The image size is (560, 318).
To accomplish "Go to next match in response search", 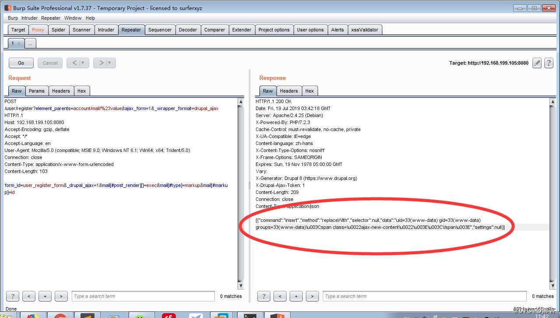I will pos(312,296).
